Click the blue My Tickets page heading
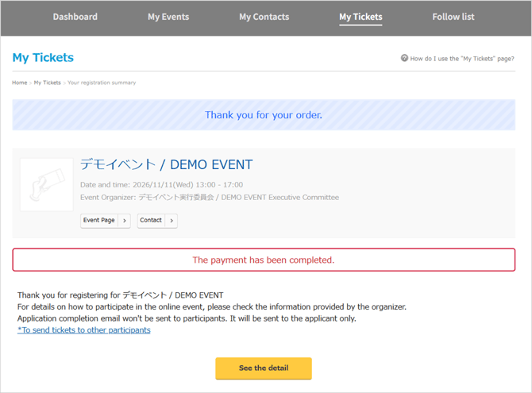 pyautogui.click(x=43, y=58)
